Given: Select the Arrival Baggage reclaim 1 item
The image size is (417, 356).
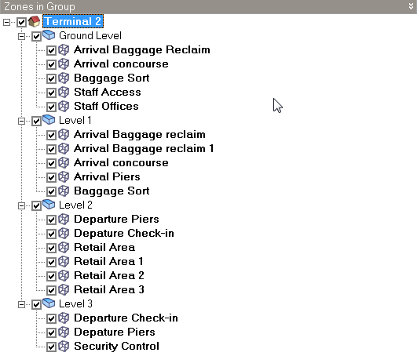Looking at the screenshot, I should click(144, 149).
